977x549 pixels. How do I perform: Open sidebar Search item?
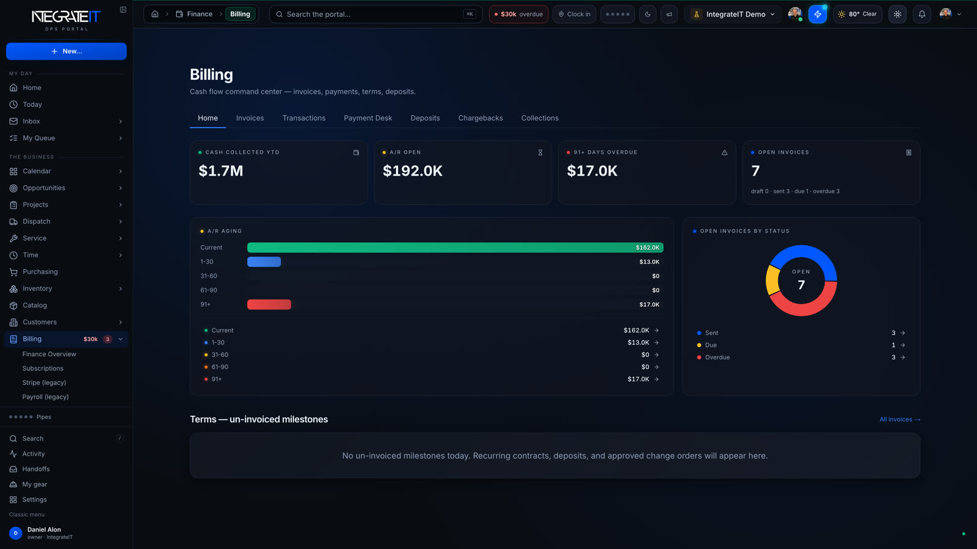point(67,439)
